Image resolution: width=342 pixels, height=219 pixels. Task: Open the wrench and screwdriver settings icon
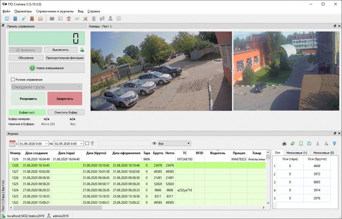point(85,19)
